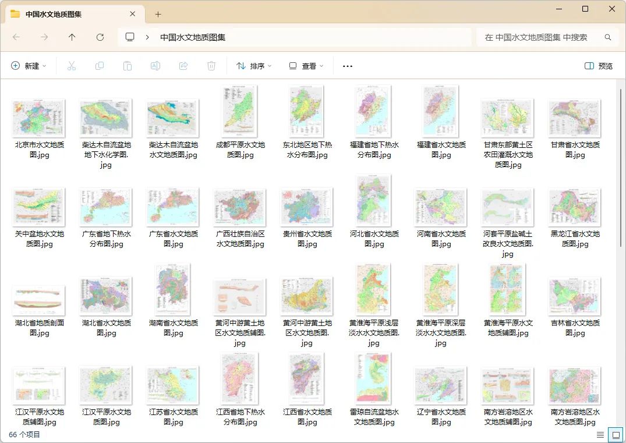Click 中国水文地质图集 in address path
Image resolution: width=626 pixels, height=443 pixels.
tap(193, 37)
